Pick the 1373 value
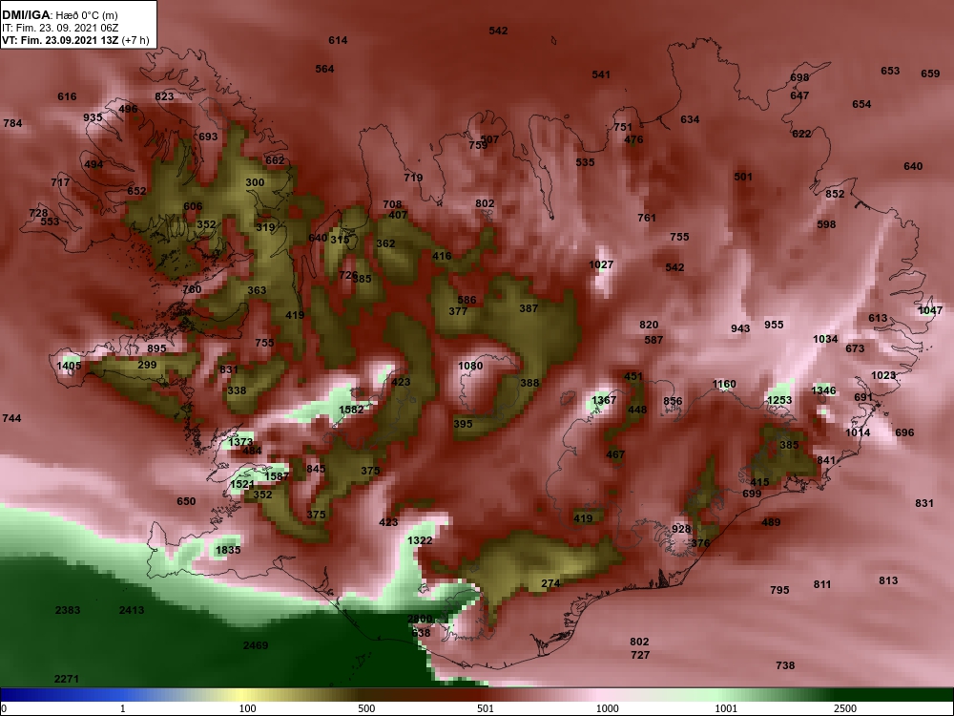 pos(240,441)
